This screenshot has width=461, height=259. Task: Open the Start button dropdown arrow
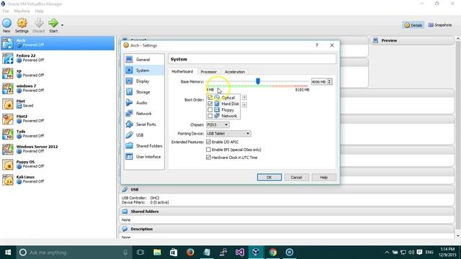pos(62,25)
